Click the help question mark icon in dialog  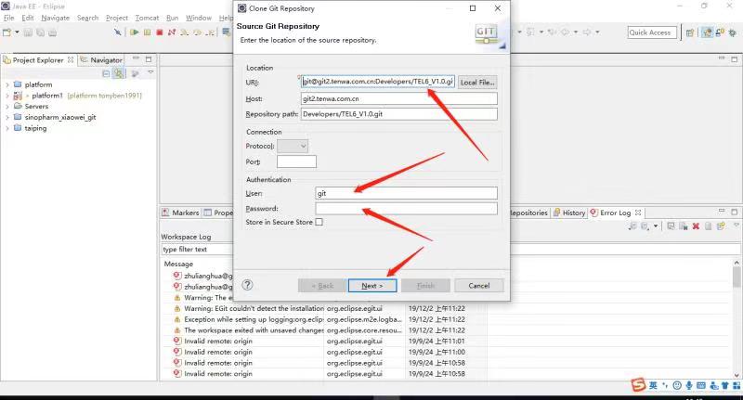point(247,285)
